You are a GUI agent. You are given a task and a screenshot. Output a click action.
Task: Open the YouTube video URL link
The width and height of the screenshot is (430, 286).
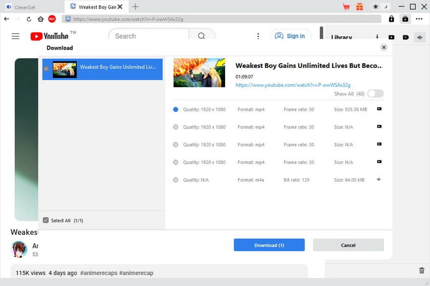click(293, 85)
